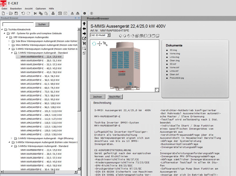The image size is (236, 176).
Task: Open the Hilfe menu
Action: pos(51,9)
